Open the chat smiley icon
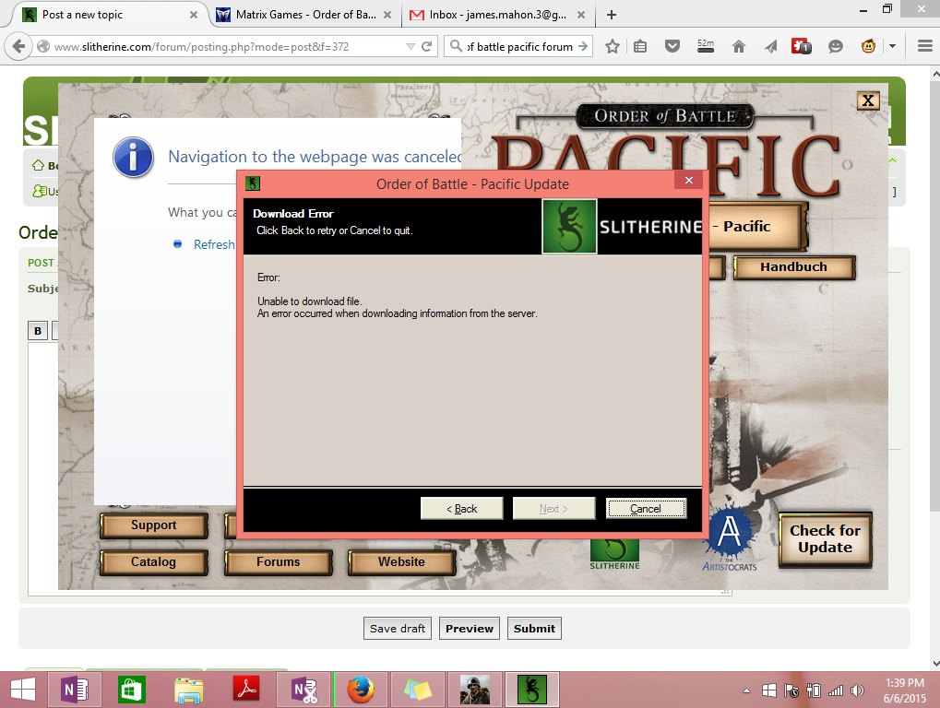The width and height of the screenshot is (940, 708). coord(835,46)
